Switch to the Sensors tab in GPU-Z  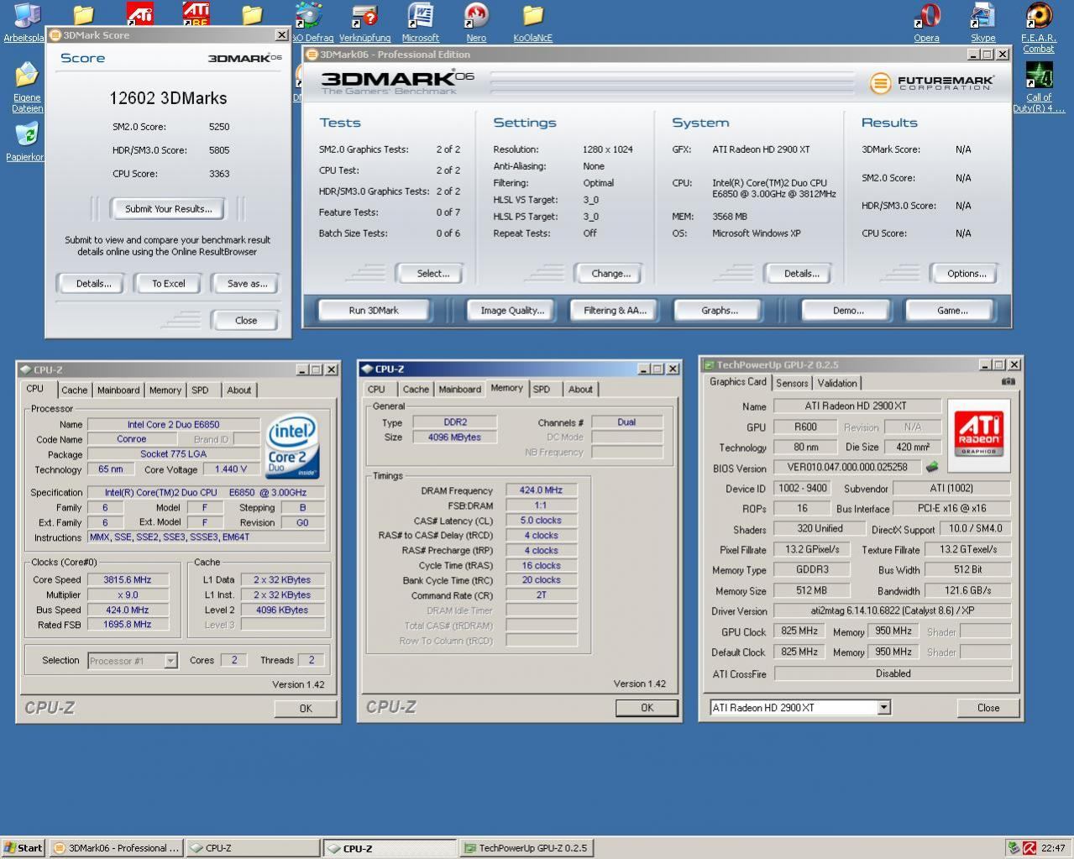(792, 383)
